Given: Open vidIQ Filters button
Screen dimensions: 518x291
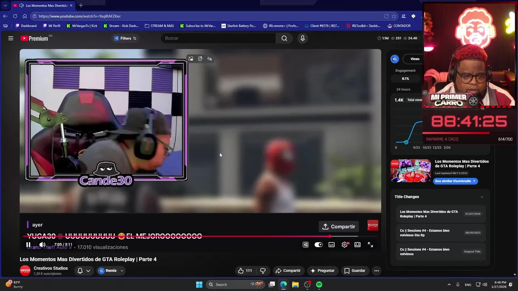Looking at the screenshot, I should [x=125, y=38].
